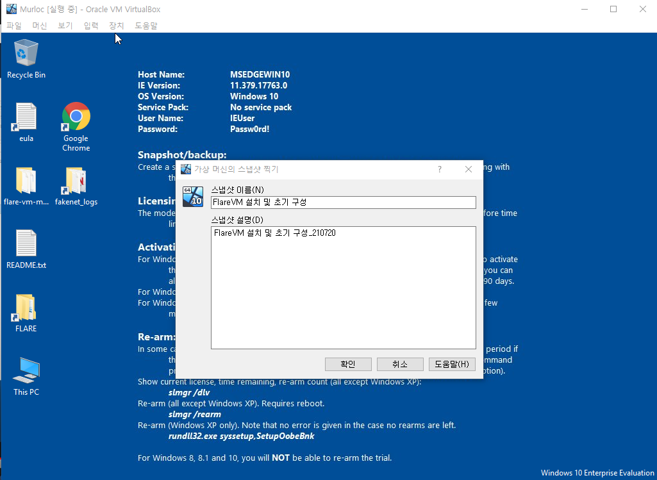This screenshot has width=657, height=480.
Task: Open the 입력 menu
Action: point(90,26)
